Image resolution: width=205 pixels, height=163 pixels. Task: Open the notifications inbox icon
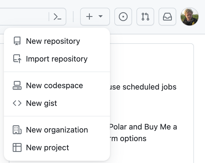coord(167,17)
